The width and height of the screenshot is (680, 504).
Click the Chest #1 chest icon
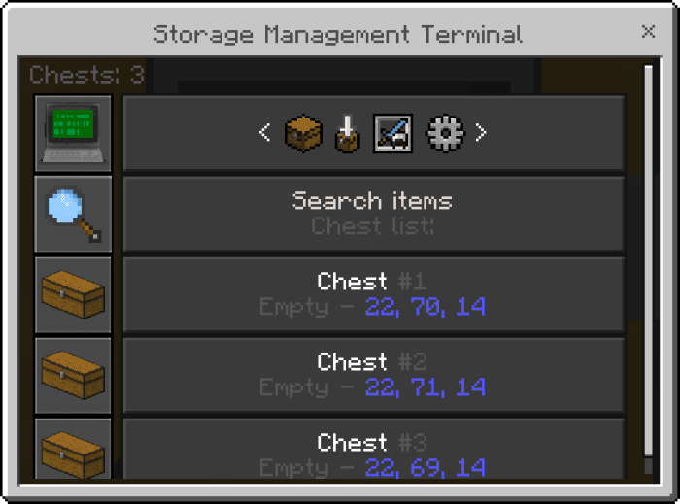click(x=73, y=295)
